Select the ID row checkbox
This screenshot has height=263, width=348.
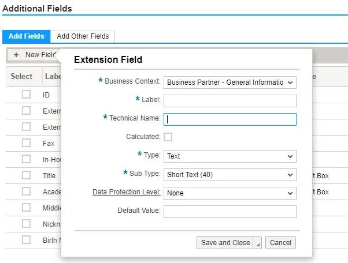tap(26, 95)
